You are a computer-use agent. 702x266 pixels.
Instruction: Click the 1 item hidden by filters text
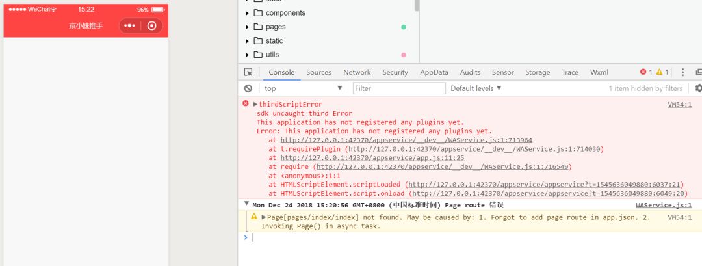click(x=645, y=88)
